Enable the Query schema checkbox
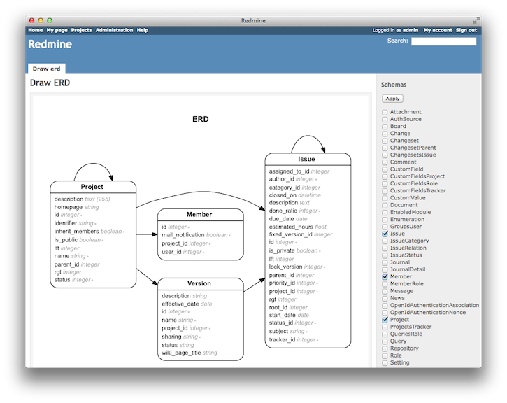 [x=385, y=341]
